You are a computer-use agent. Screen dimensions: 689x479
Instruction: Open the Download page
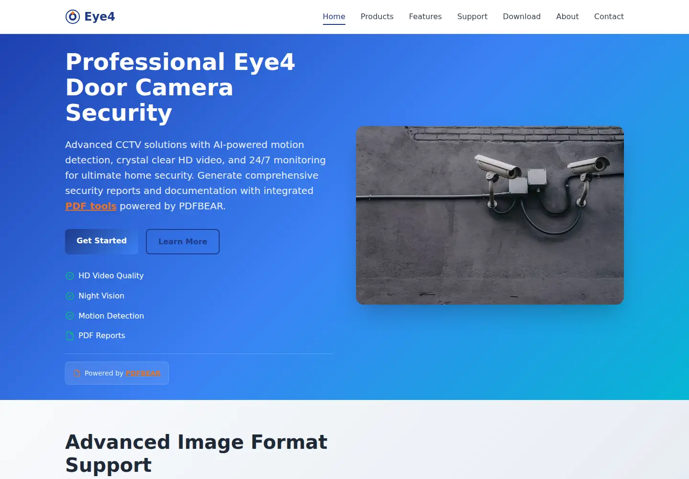pos(522,16)
